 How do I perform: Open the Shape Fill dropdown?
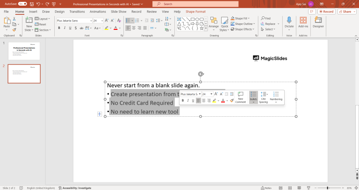tap(240, 18)
